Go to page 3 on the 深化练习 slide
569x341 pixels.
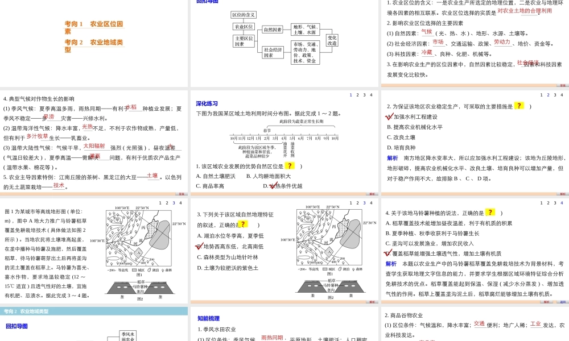tap(364, 95)
